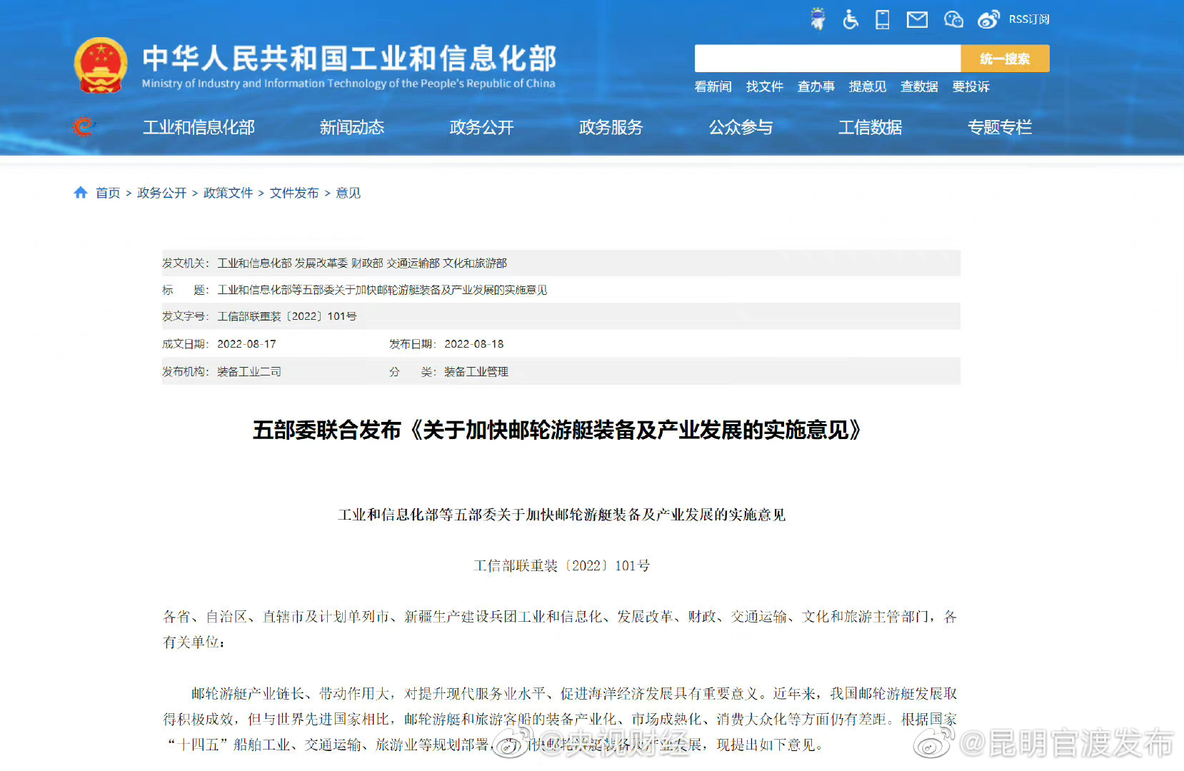Click the 找文件 shortcut
The width and height of the screenshot is (1184, 771).
tap(765, 86)
